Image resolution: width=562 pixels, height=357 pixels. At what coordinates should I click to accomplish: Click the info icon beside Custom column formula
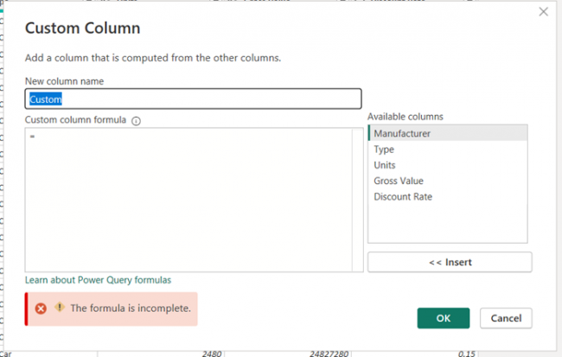[x=136, y=121]
